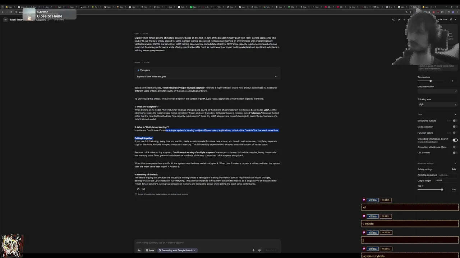Click the chat message reading 'xd'
This screenshot has width=460, height=258.
coord(410,207)
